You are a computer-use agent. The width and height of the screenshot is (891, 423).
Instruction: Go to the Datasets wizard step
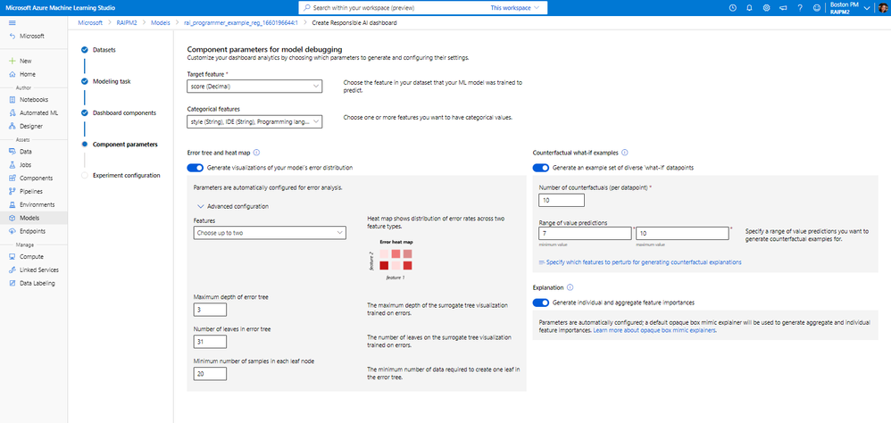tap(104, 50)
